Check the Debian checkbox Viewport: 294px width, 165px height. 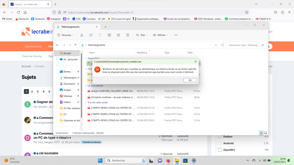(x=219, y=137)
